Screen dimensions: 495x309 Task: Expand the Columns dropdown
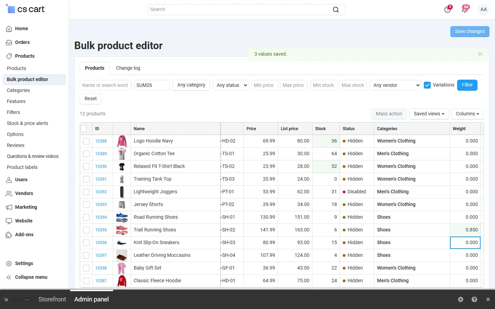pos(467,114)
